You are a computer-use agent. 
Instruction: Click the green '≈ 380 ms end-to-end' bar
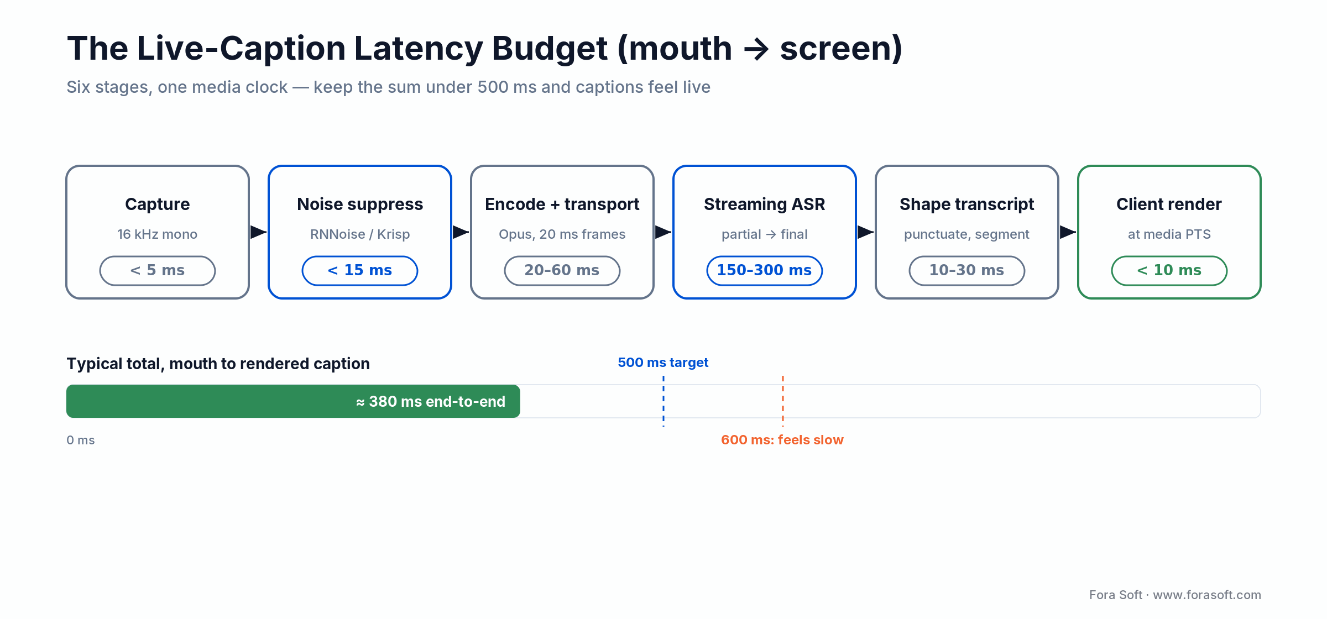point(293,401)
